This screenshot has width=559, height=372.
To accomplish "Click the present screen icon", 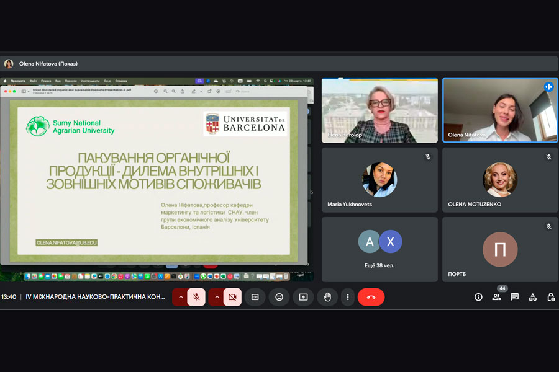I will coord(303,297).
